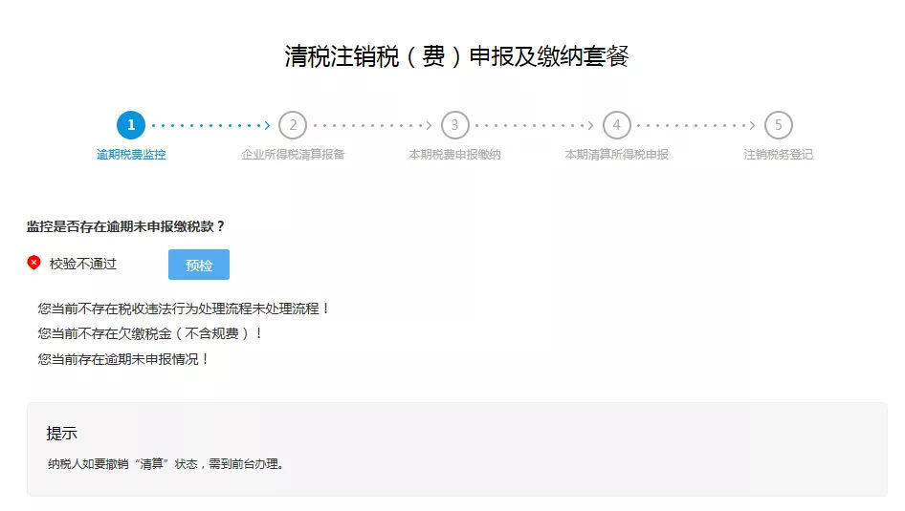Select step 2 circle icon

coord(293,125)
